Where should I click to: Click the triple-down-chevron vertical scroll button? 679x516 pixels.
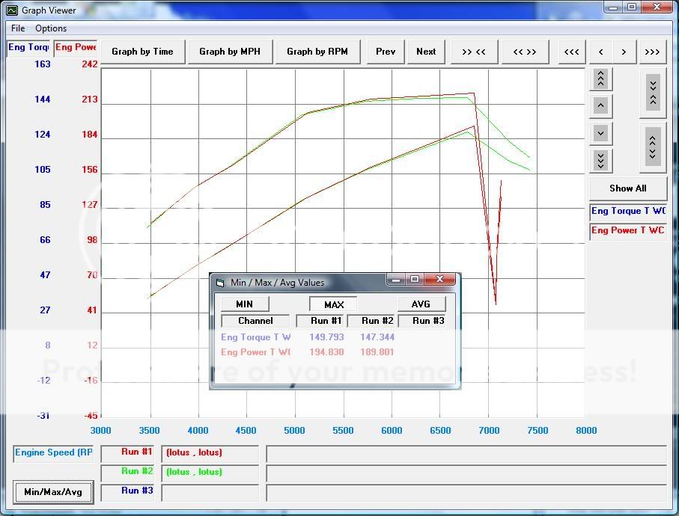click(x=600, y=160)
